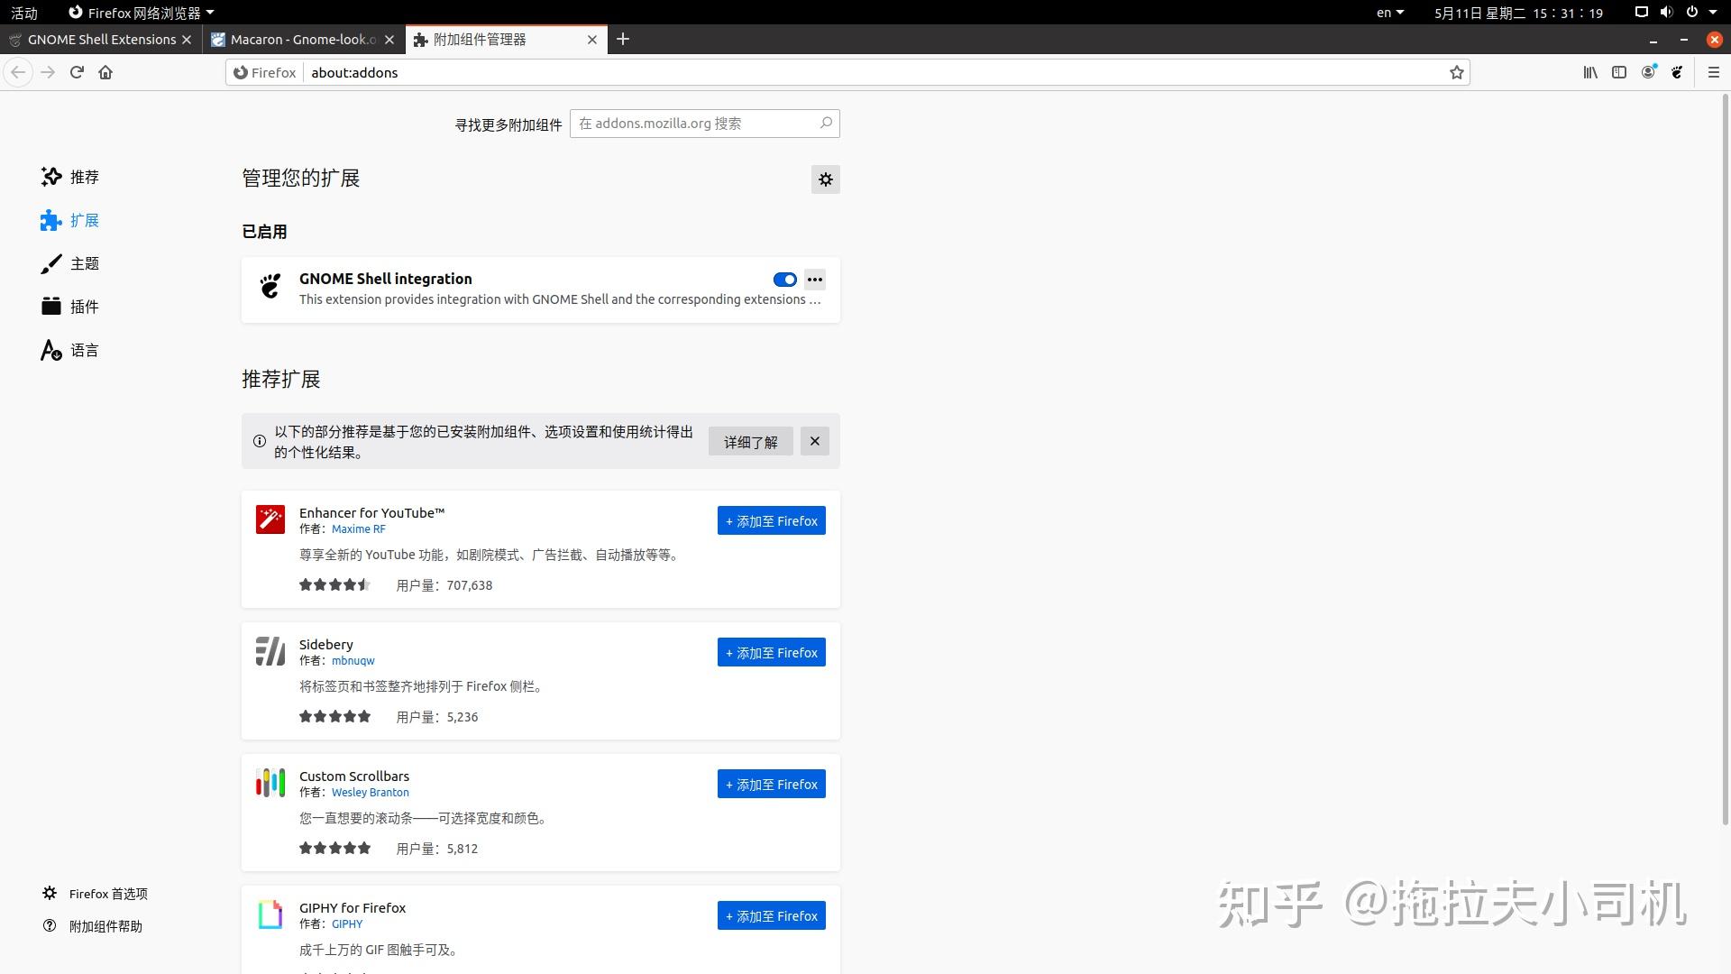The width and height of the screenshot is (1731, 974).
Task: Click the Enhancer for YouTube star rating
Action: point(334,584)
